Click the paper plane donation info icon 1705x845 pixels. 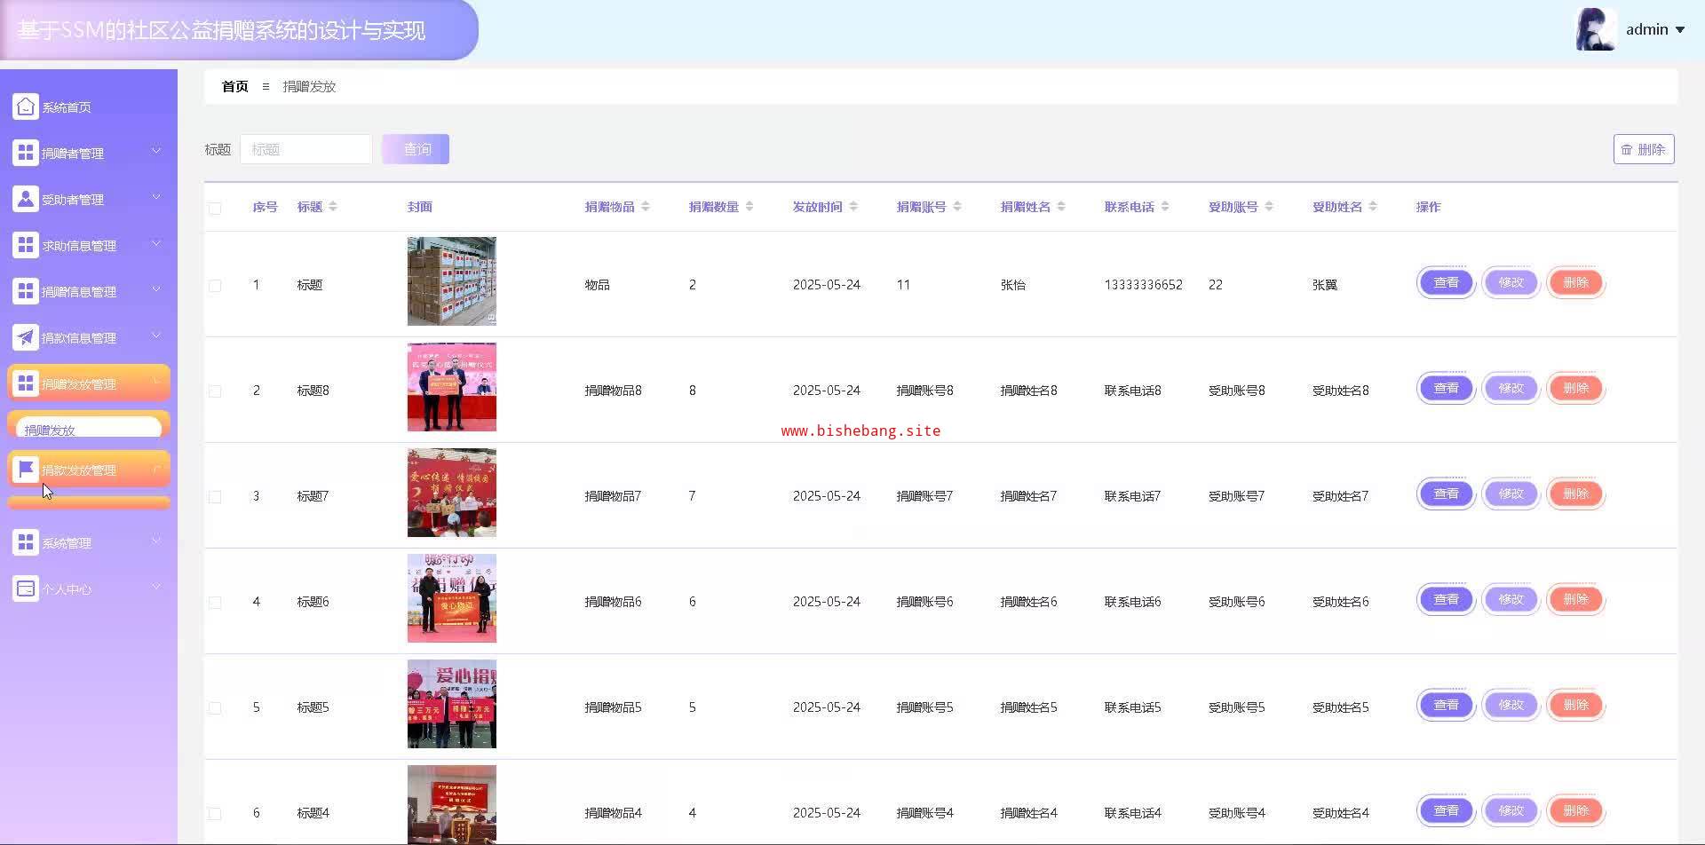(26, 337)
